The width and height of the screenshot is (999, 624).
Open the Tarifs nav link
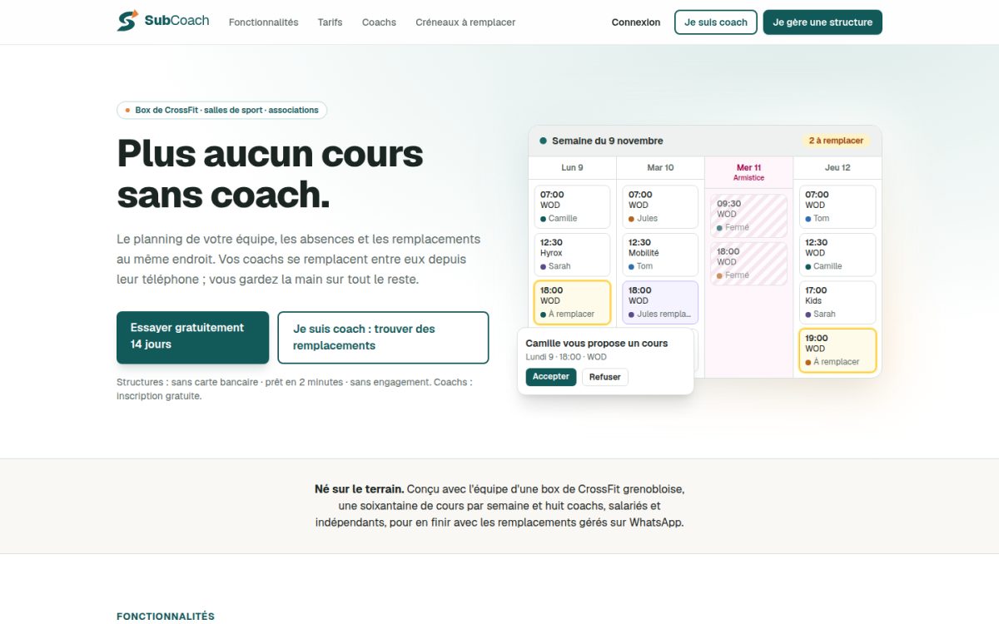(x=330, y=22)
